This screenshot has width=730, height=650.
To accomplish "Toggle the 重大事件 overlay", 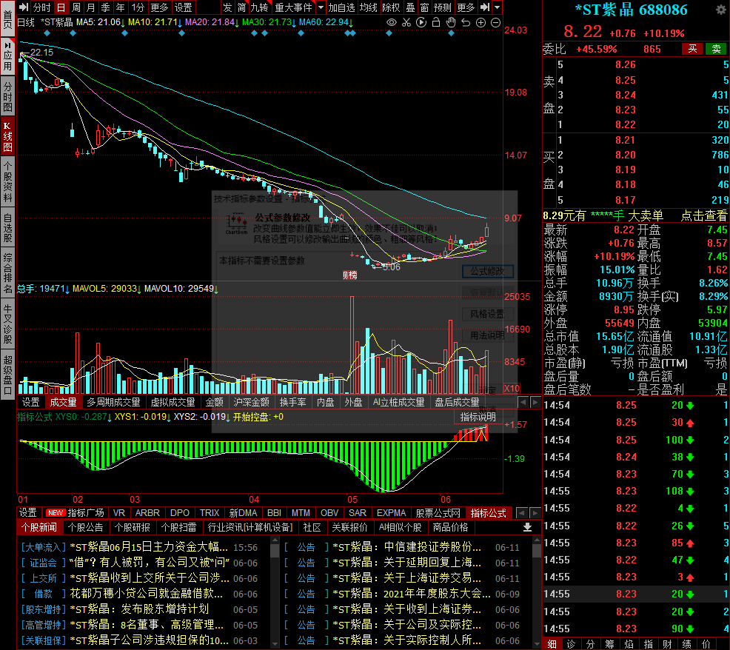I will [x=294, y=7].
